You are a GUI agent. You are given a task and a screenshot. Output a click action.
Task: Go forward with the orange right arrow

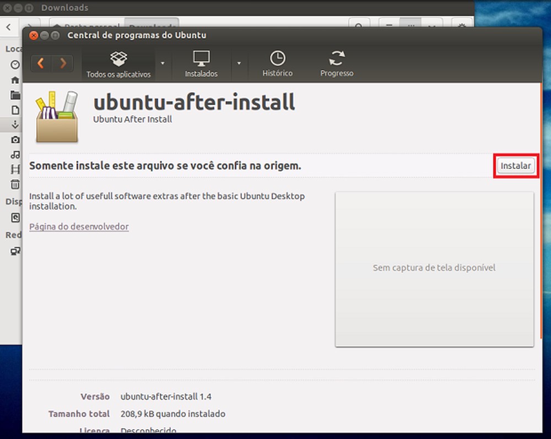(x=63, y=63)
